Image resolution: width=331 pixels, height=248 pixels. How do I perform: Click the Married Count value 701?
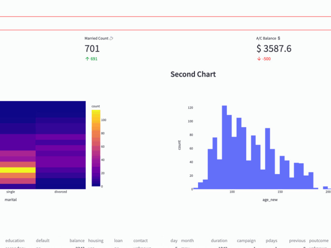92,49
